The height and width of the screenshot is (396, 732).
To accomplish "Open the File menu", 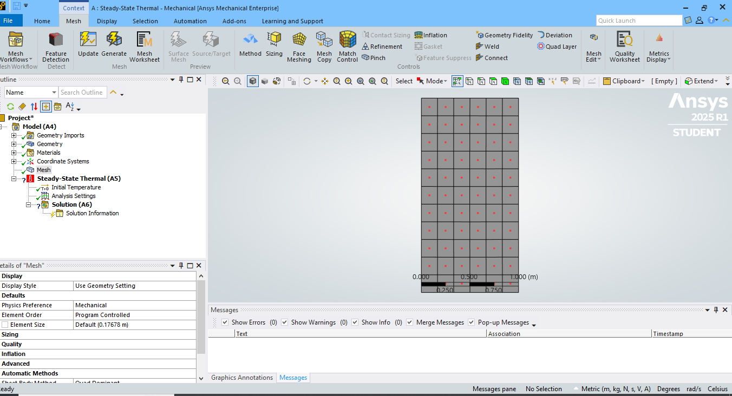I will click(x=8, y=21).
